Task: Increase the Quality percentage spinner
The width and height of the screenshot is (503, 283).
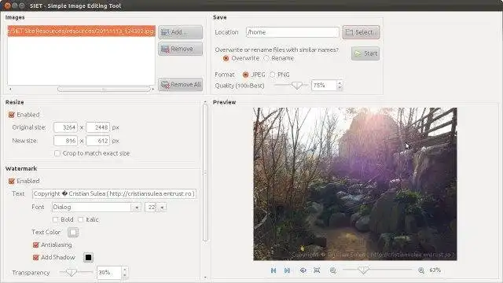Action: 340,83
